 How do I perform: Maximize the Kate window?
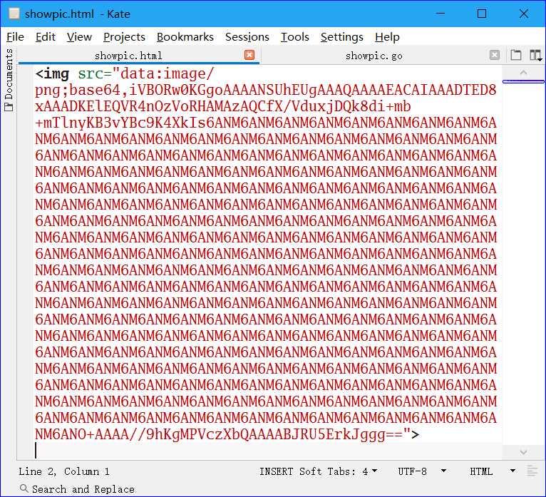tap(482, 14)
